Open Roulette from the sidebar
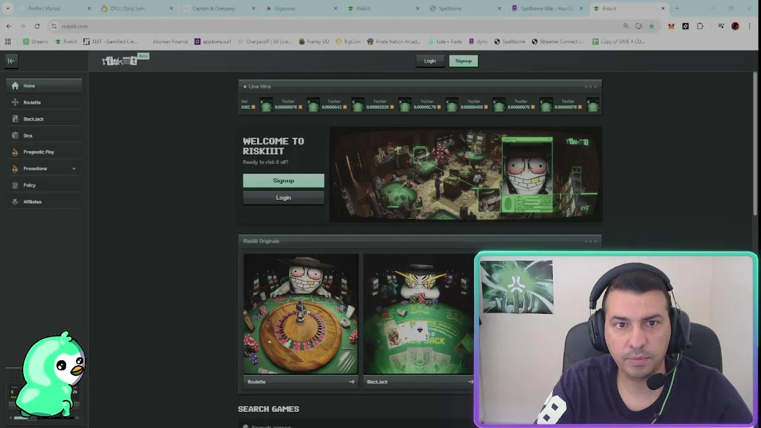The image size is (761, 428). click(x=44, y=102)
